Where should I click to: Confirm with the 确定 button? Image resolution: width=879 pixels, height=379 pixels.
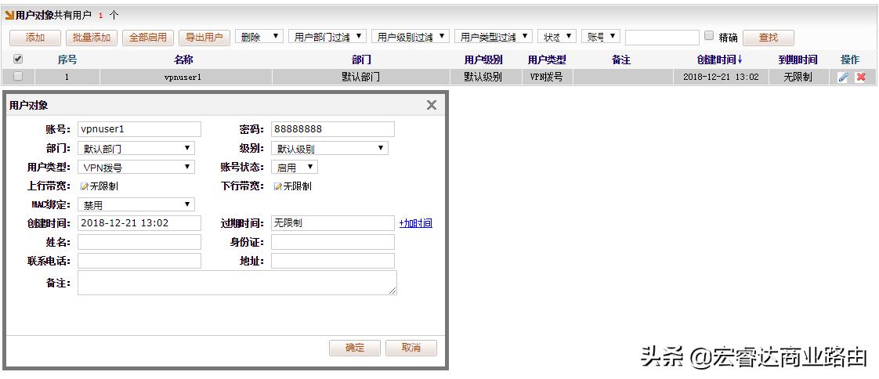click(x=354, y=348)
